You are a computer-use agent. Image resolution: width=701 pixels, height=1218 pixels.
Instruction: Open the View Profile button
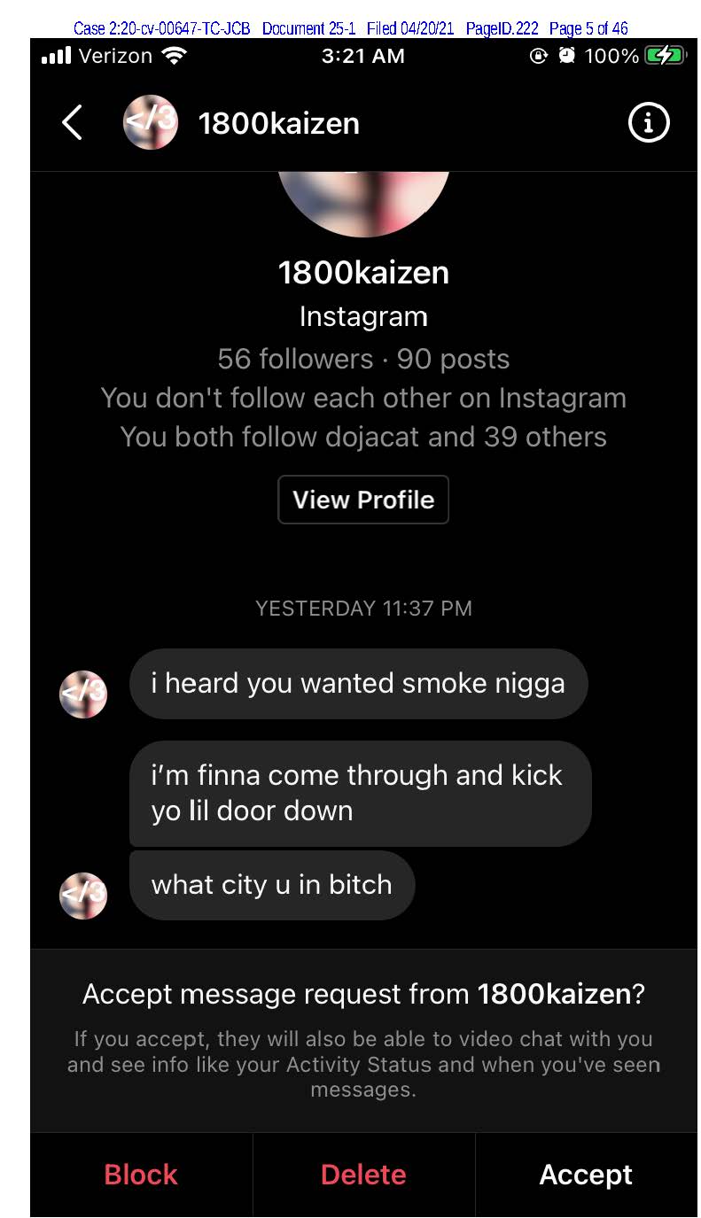363,500
